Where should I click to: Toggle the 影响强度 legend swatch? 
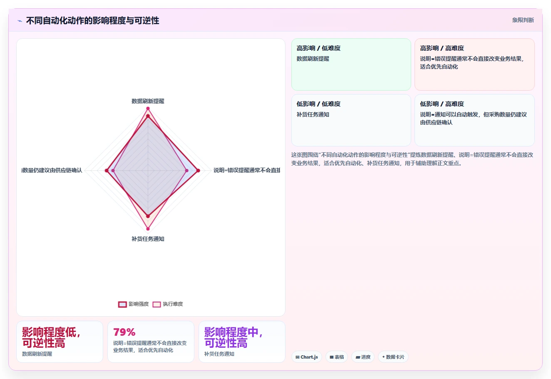coord(122,304)
